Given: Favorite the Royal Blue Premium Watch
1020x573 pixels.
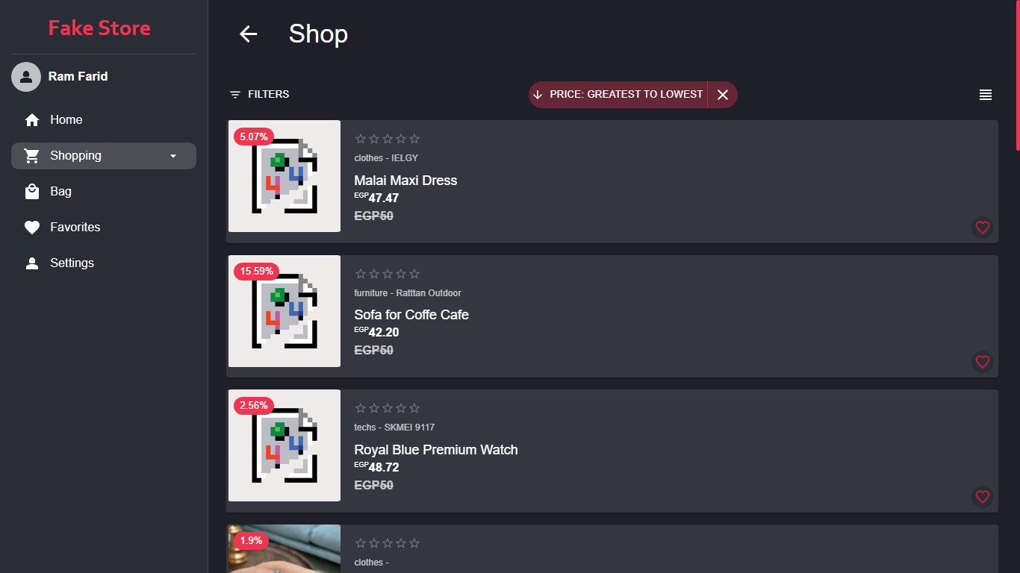Looking at the screenshot, I should (x=982, y=497).
